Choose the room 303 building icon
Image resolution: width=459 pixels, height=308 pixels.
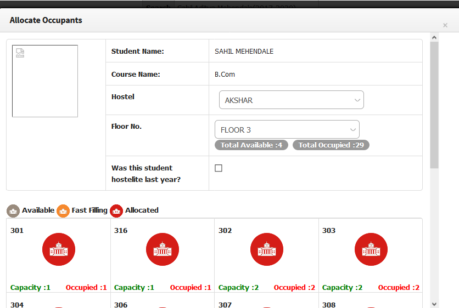point(371,249)
